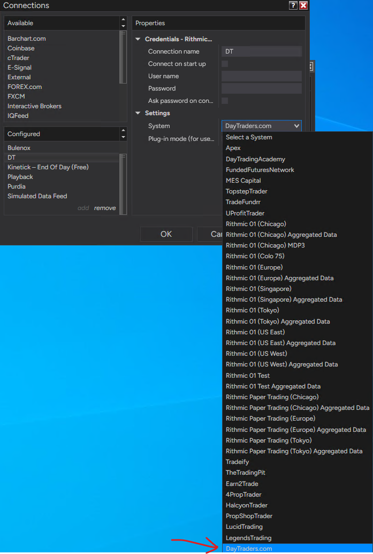This screenshot has height=554, width=373.
Task: Toggle Ask password on connect checkbox
Action: pos(225,101)
